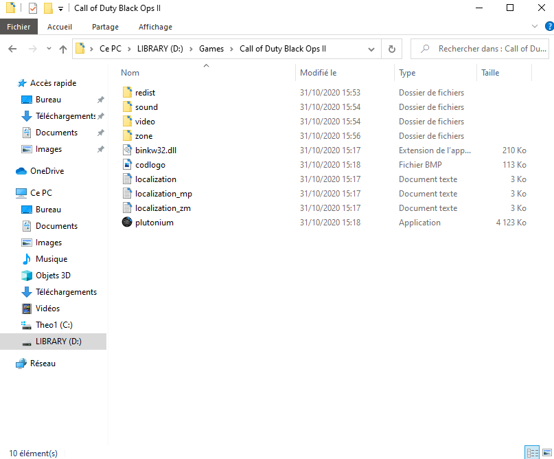Image resolution: width=554 pixels, height=459 pixels.
Task: Select the codlogo file name
Action: point(150,165)
